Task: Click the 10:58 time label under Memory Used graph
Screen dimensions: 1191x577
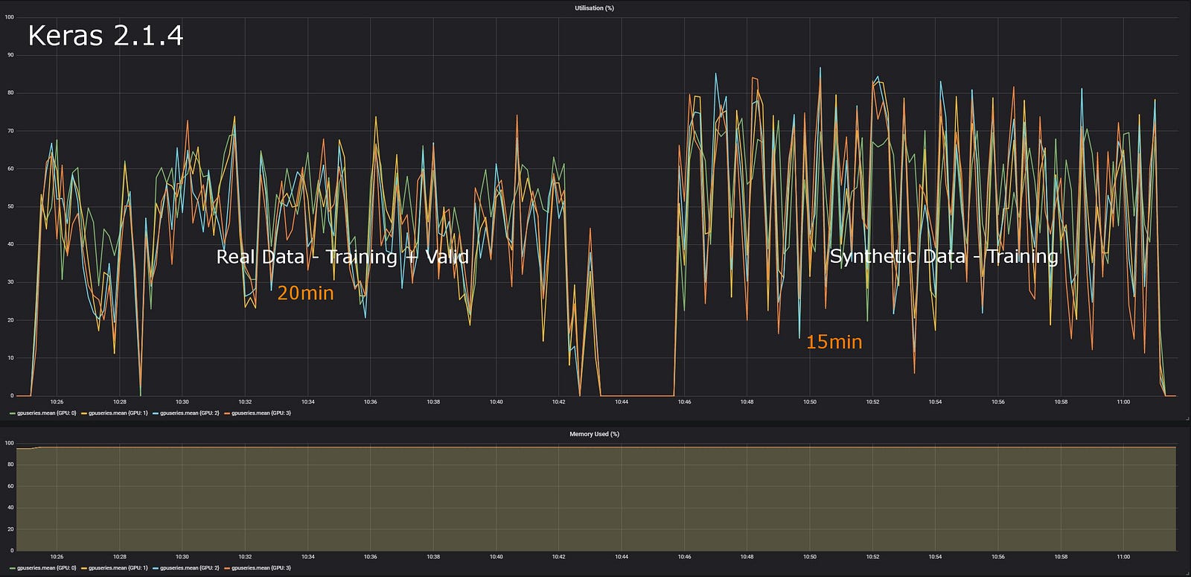Action: pyautogui.click(x=1061, y=557)
